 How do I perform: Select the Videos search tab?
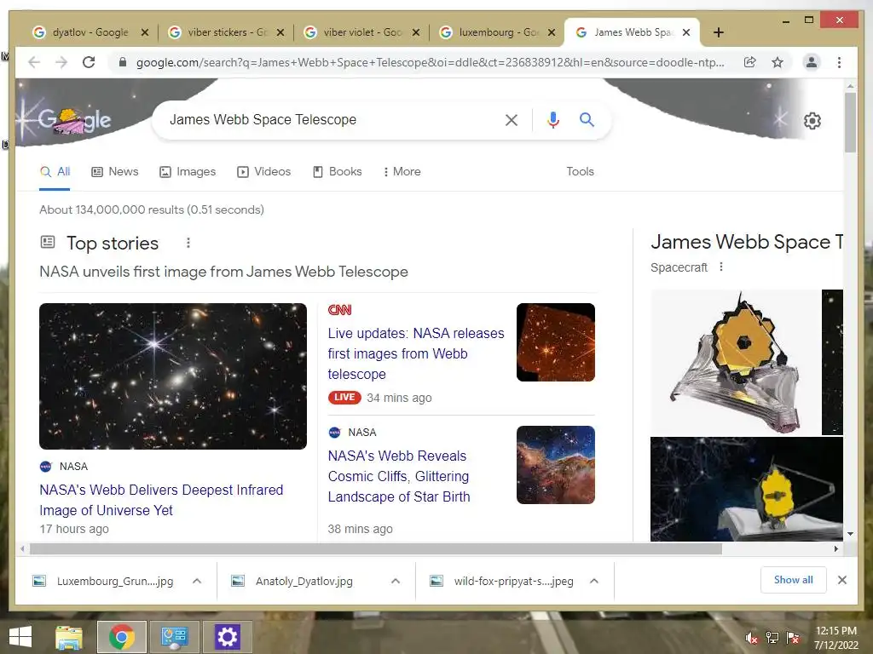(x=264, y=172)
